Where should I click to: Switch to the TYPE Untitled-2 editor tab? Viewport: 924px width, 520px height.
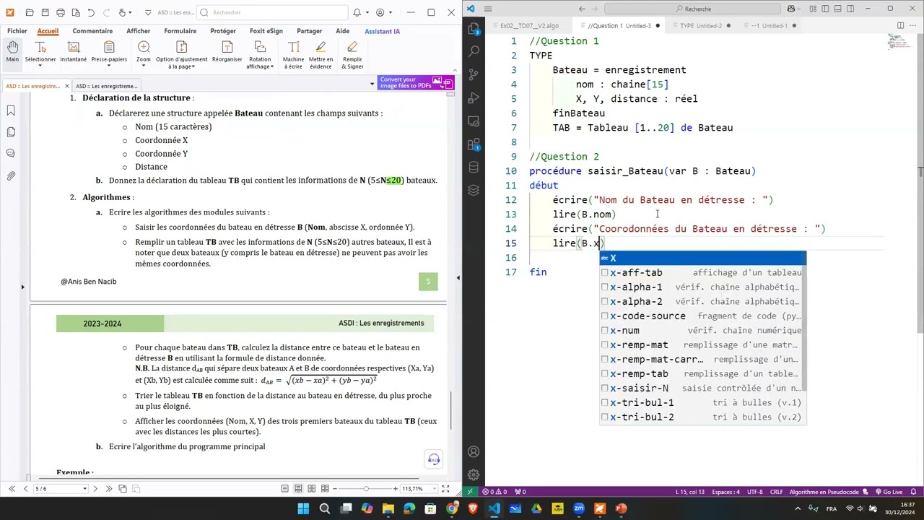coord(700,25)
